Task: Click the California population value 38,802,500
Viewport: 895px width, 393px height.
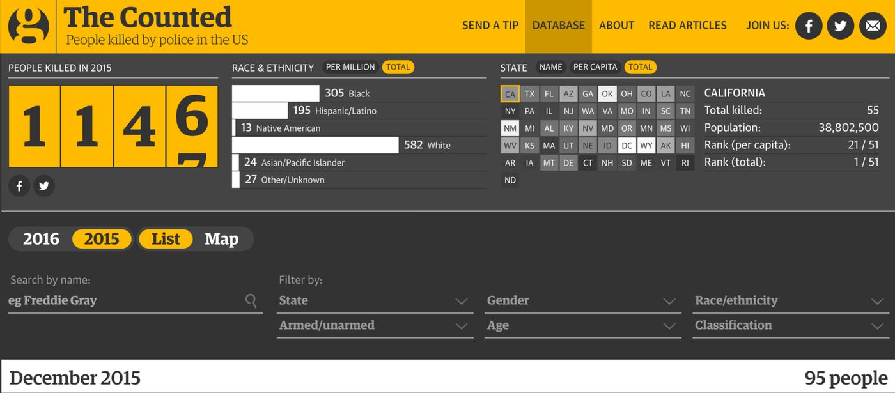Action: (x=848, y=128)
